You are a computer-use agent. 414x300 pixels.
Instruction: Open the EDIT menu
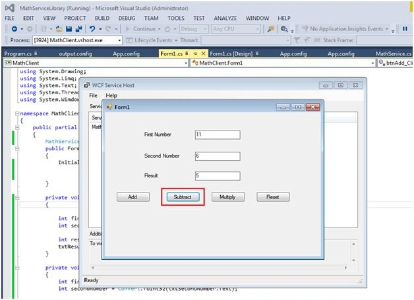click(28, 18)
